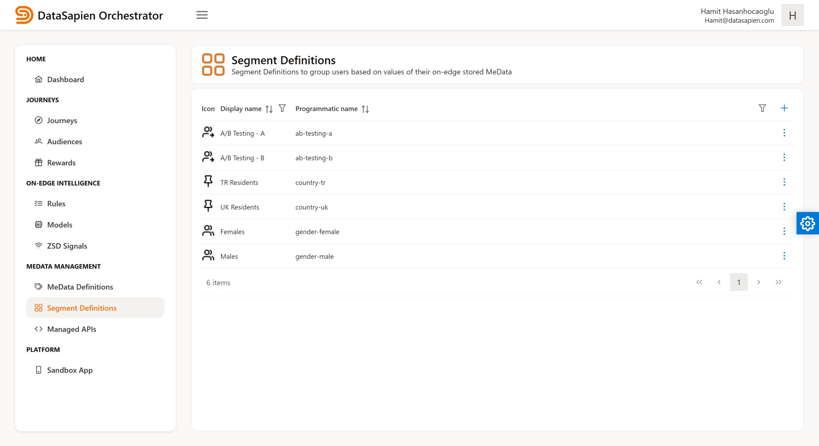The height and width of the screenshot is (446, 819).
Task: Select Rules under On-Edge Intelligence
Action: pos(56,203)
